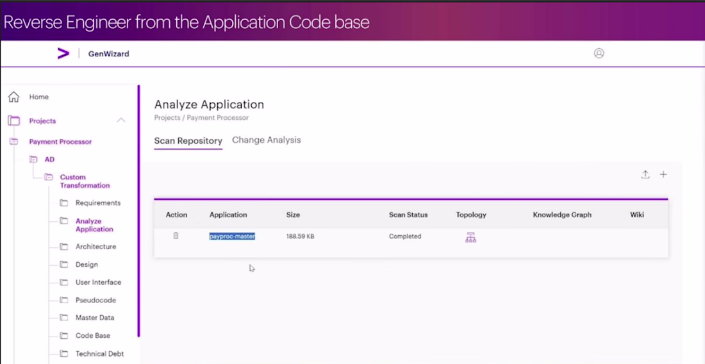Image resolution: width=705 pixels, height=364 pixels.
Task: Switch to Change Analysis tab
Action: tap(266, 140)
